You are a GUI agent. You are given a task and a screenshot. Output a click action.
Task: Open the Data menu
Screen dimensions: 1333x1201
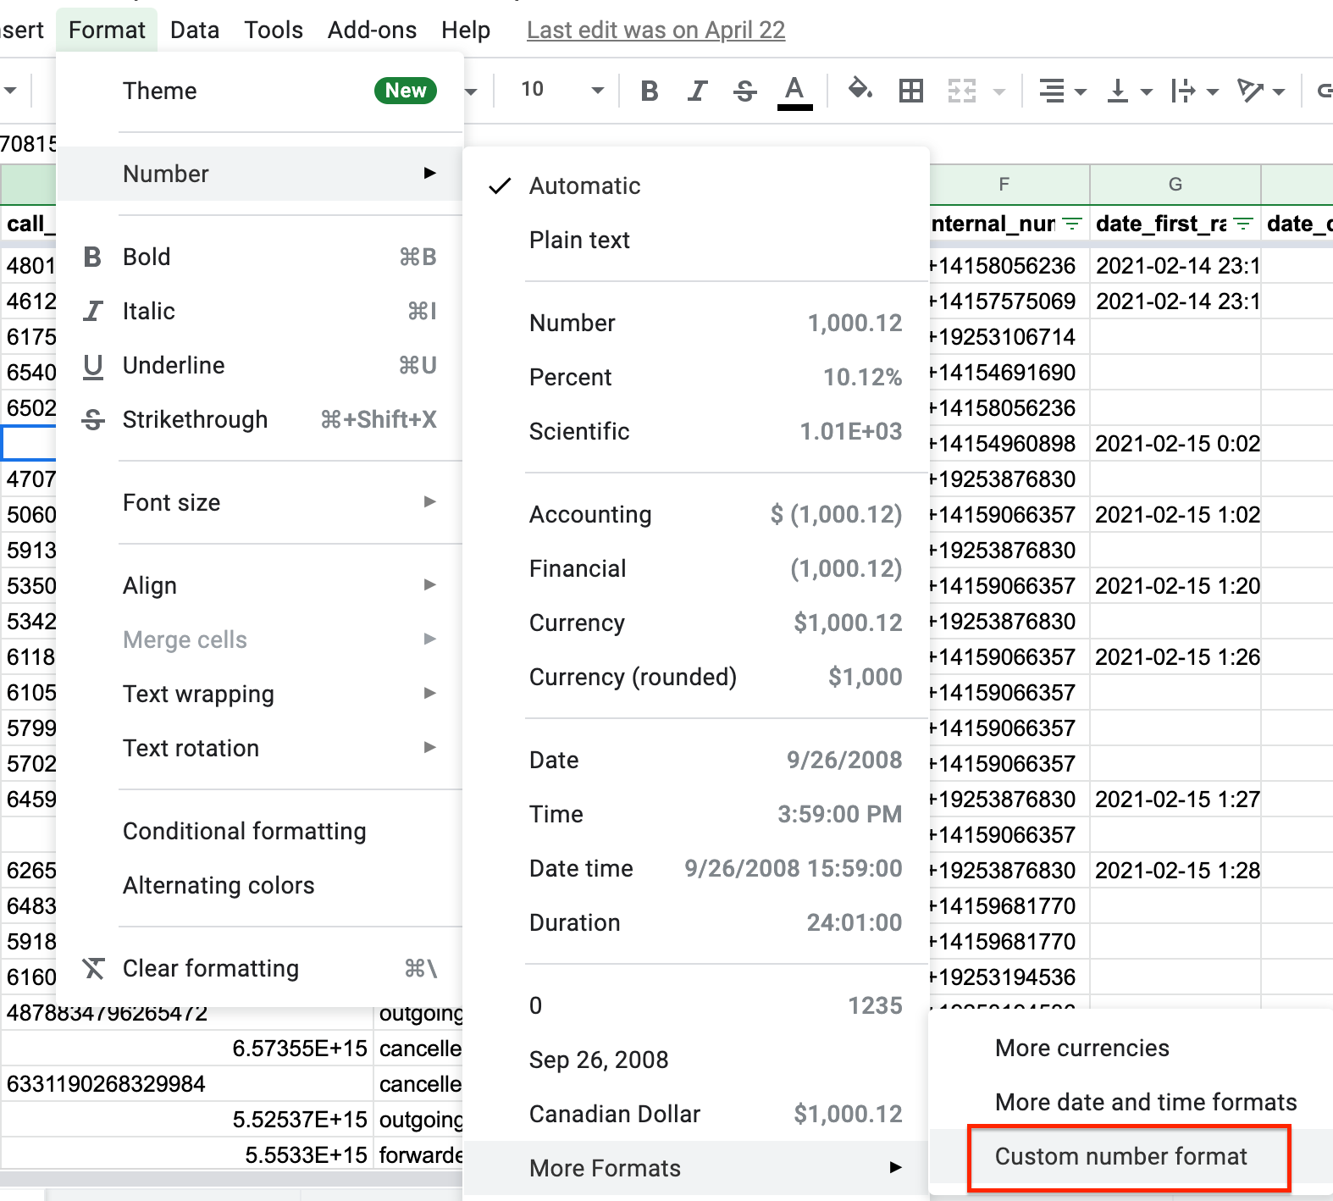[195, 30]
